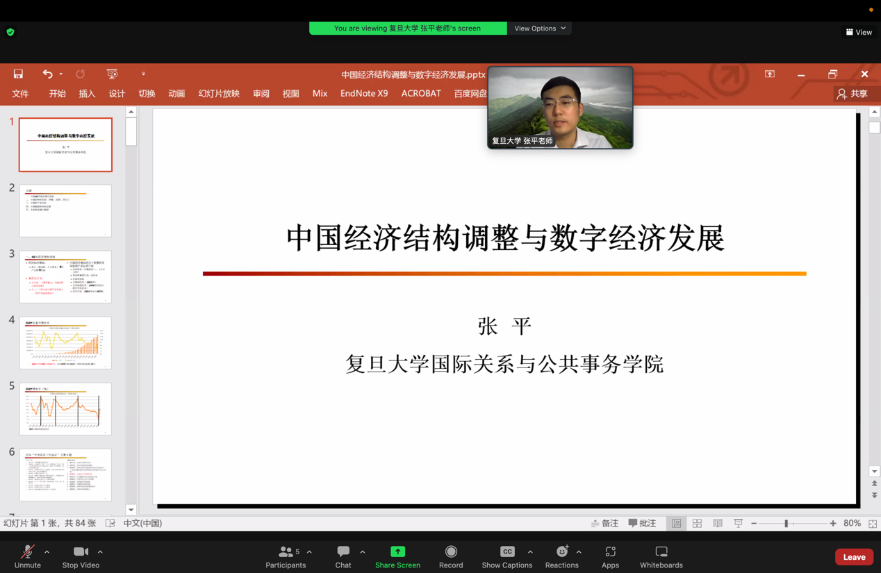881x573 pixels.
Task: Stop the video camera
Action: (81, 556)
